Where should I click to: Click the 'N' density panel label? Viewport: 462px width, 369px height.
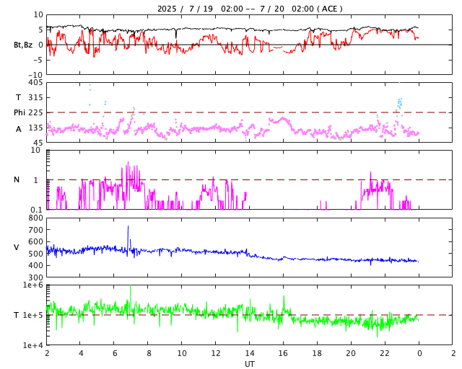[x=17, y=179]
